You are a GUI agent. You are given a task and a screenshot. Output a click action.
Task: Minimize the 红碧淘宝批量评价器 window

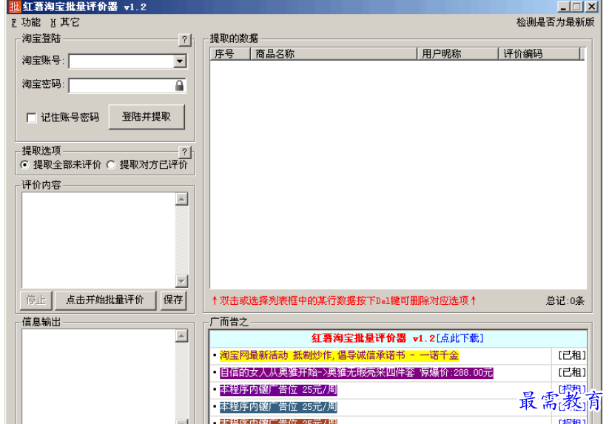click(x=564, y=7)
